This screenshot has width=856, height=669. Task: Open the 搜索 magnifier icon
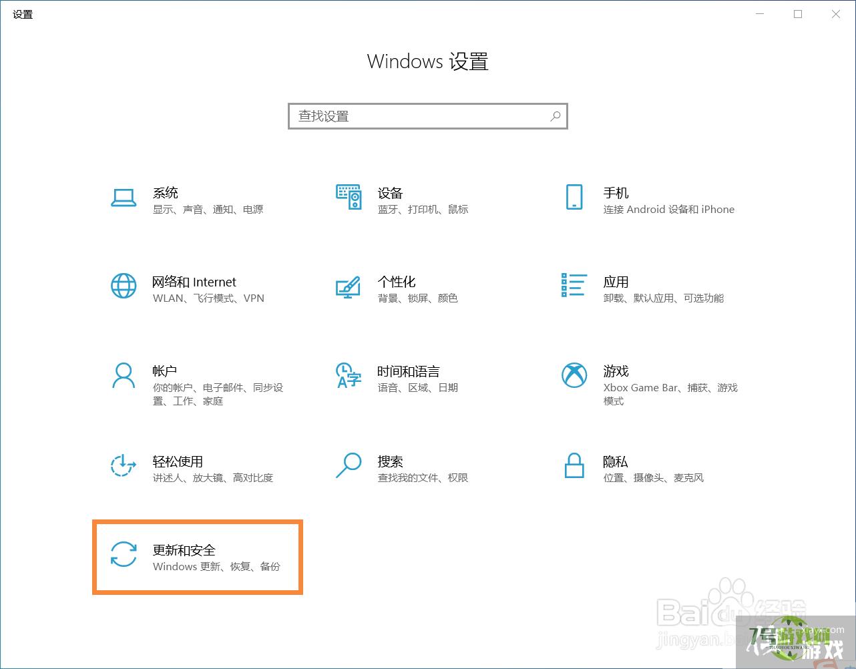tap(348, 465)
